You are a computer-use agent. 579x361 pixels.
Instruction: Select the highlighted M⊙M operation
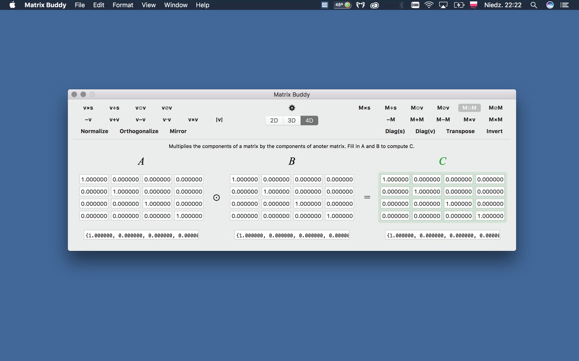470,108
